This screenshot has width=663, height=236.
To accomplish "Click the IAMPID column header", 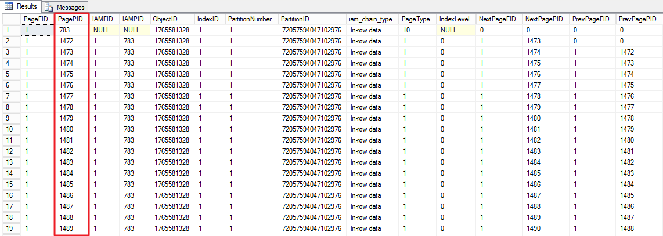I will [135, 19].
